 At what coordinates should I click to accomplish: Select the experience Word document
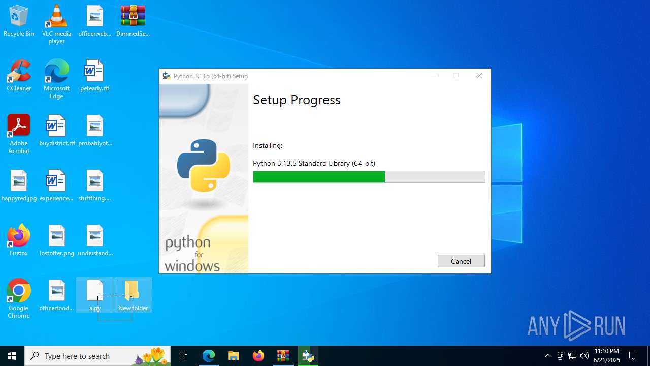point(56,186)
